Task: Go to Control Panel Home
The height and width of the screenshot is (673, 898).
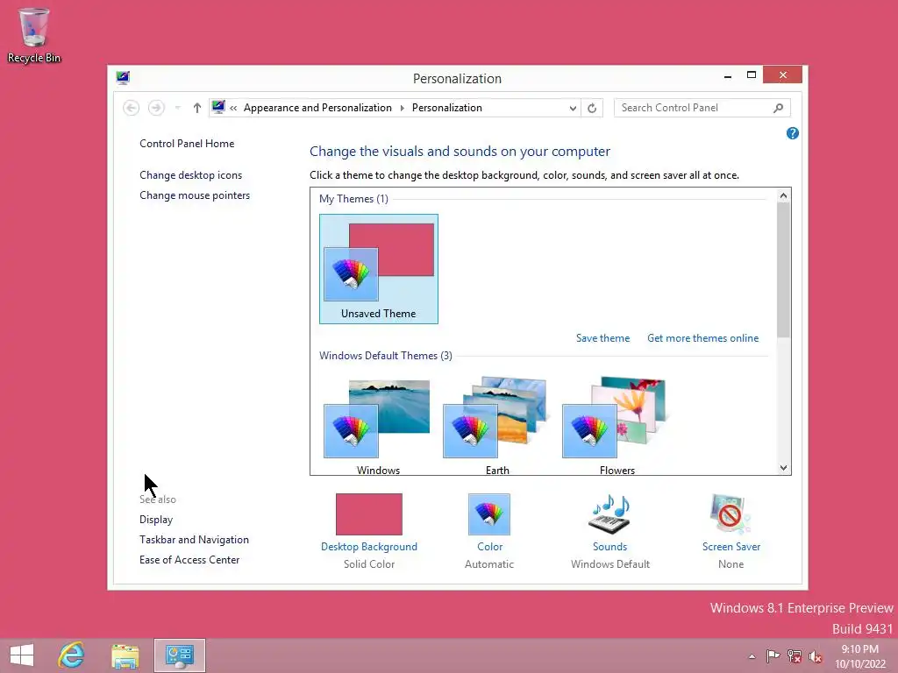Action: coord(187,144)
